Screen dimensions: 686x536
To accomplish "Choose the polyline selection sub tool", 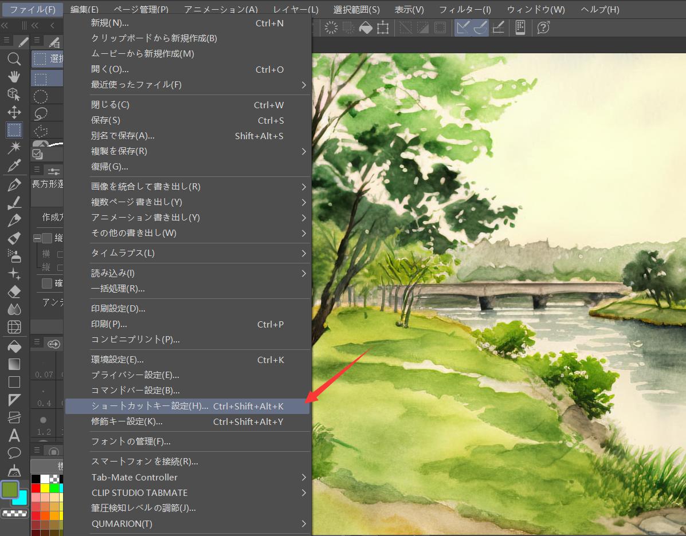I will tap(41, 131).
